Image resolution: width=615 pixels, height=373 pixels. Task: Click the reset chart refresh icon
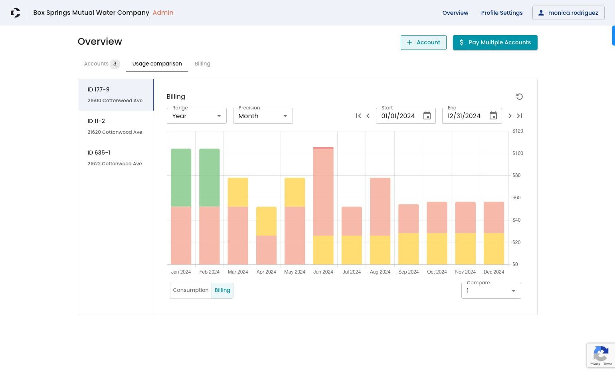coord(519,97)
